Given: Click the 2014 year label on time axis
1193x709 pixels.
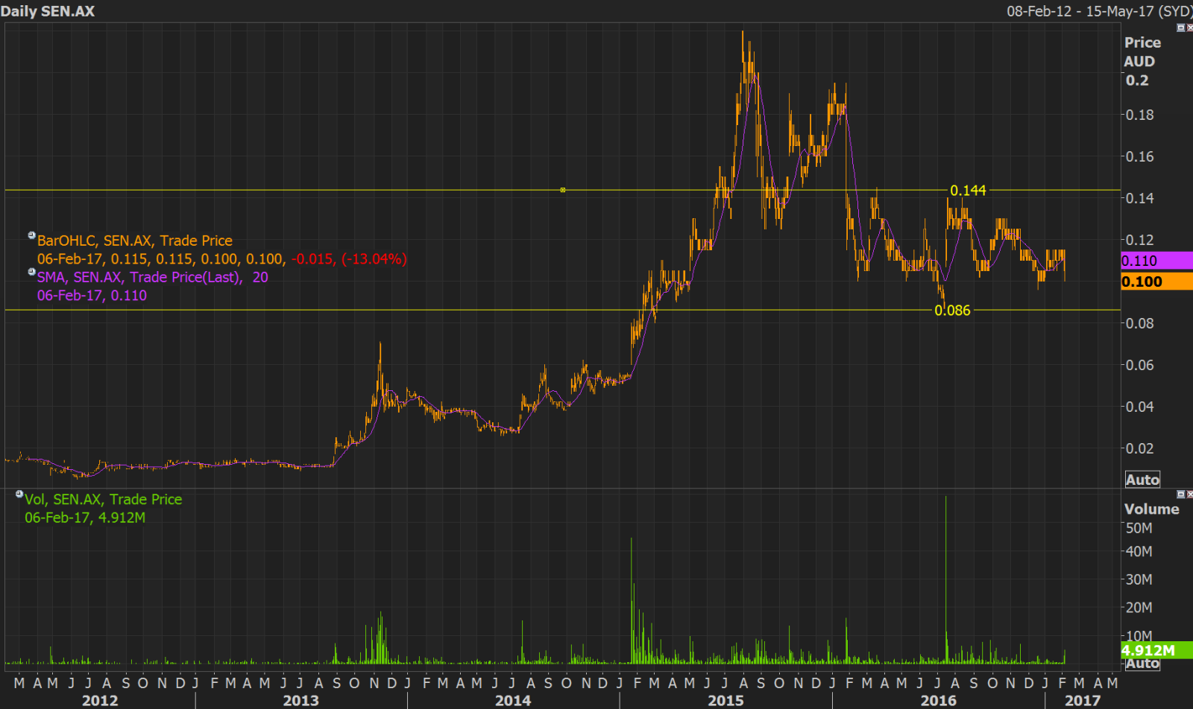Looking at the screenshot, I should [514, 701].
